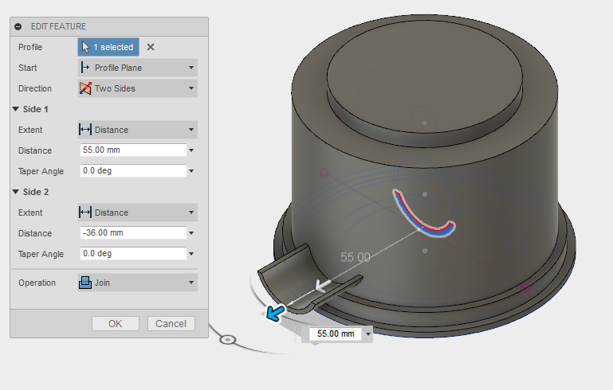Open the Direction 'Two Sides' dropdown

coord(138,88)
